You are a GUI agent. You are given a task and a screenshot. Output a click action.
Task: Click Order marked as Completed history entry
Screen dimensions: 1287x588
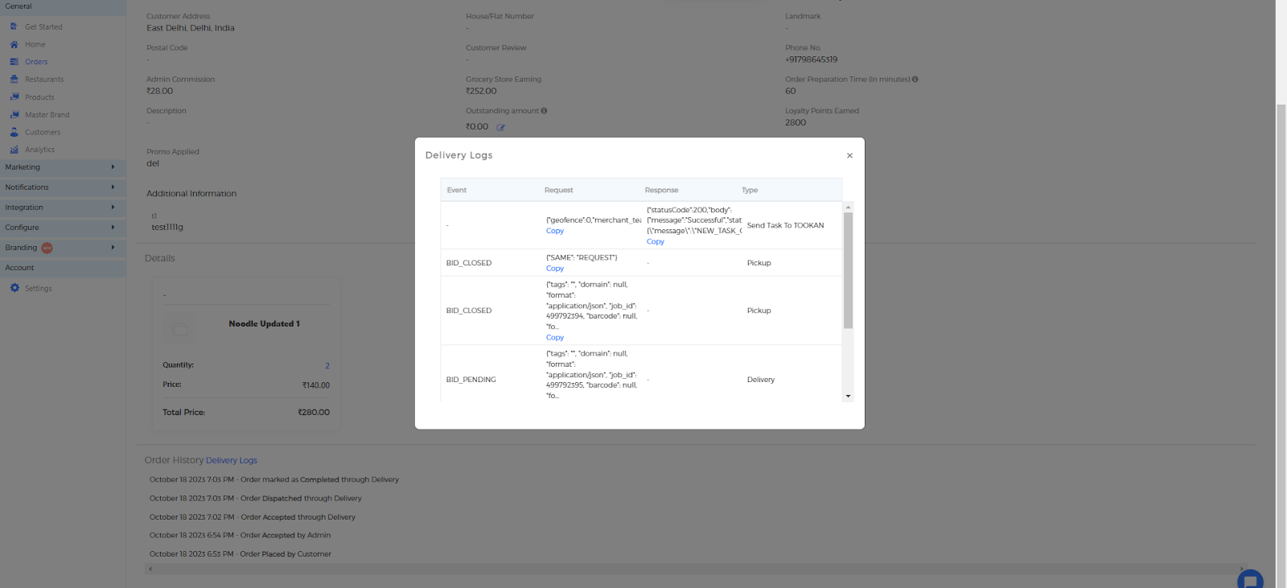click(x=274, y=479)
